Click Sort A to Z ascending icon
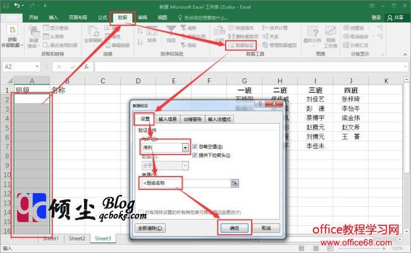 tap(140, 31)
